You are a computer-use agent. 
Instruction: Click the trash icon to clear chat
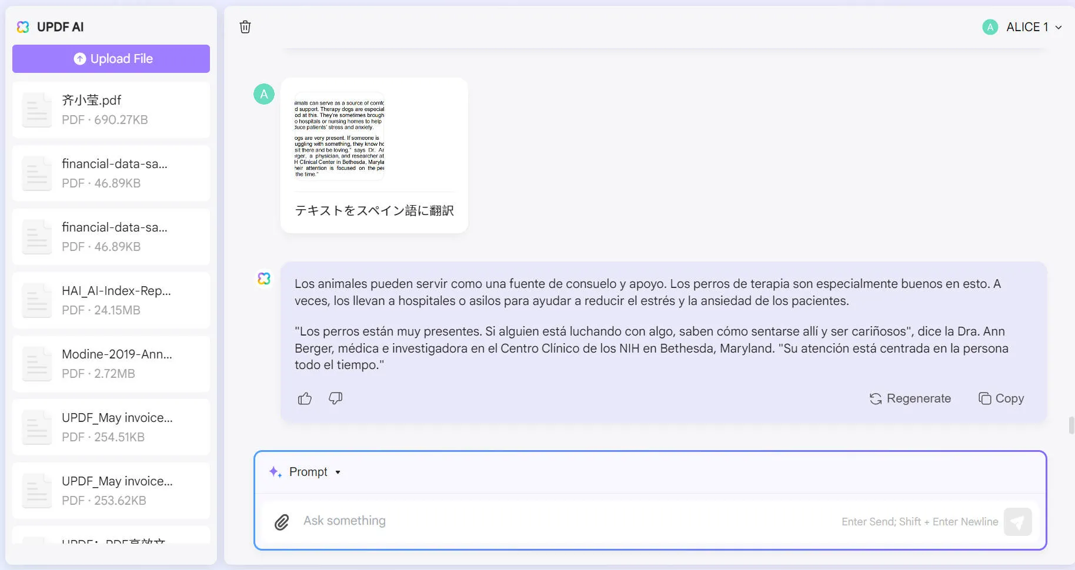245,27
